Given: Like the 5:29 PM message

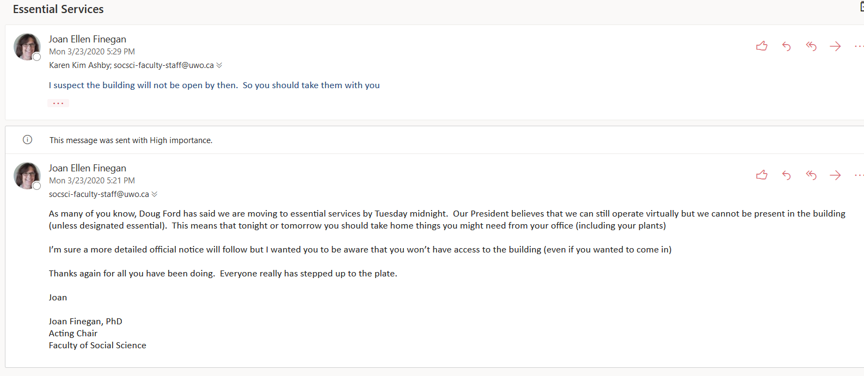Looking at the screenshot, I should tap(762, 46).
